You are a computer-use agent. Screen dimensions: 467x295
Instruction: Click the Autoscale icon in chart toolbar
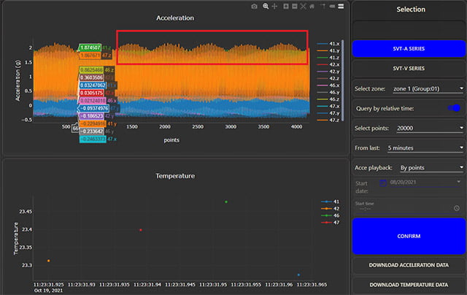pyautogui.click(x=303, y=6)
